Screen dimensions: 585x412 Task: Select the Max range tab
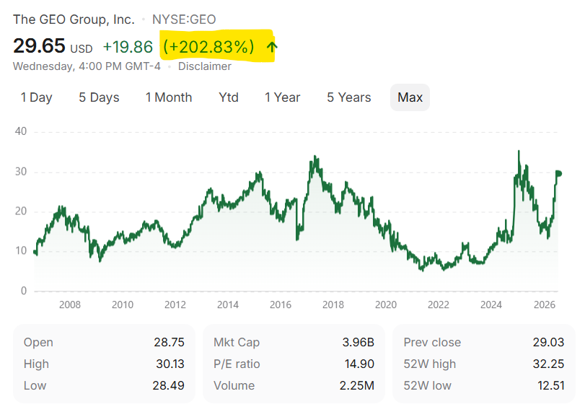pyautogui.click(x=410, y=97)
